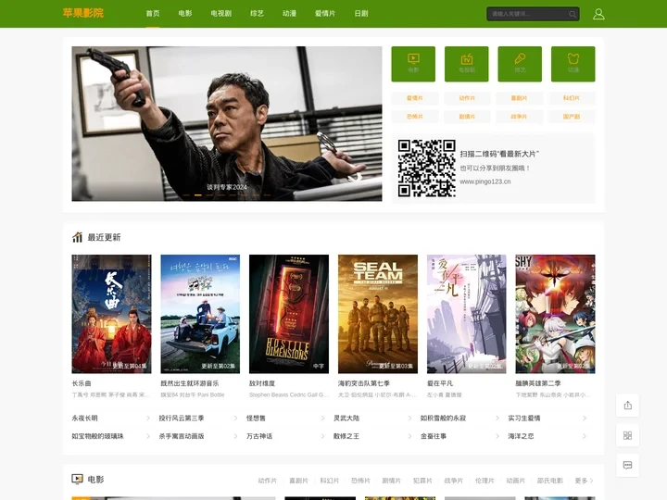Open 更多 link in 电影 section
667x500 pixels.
coord(584,481)
